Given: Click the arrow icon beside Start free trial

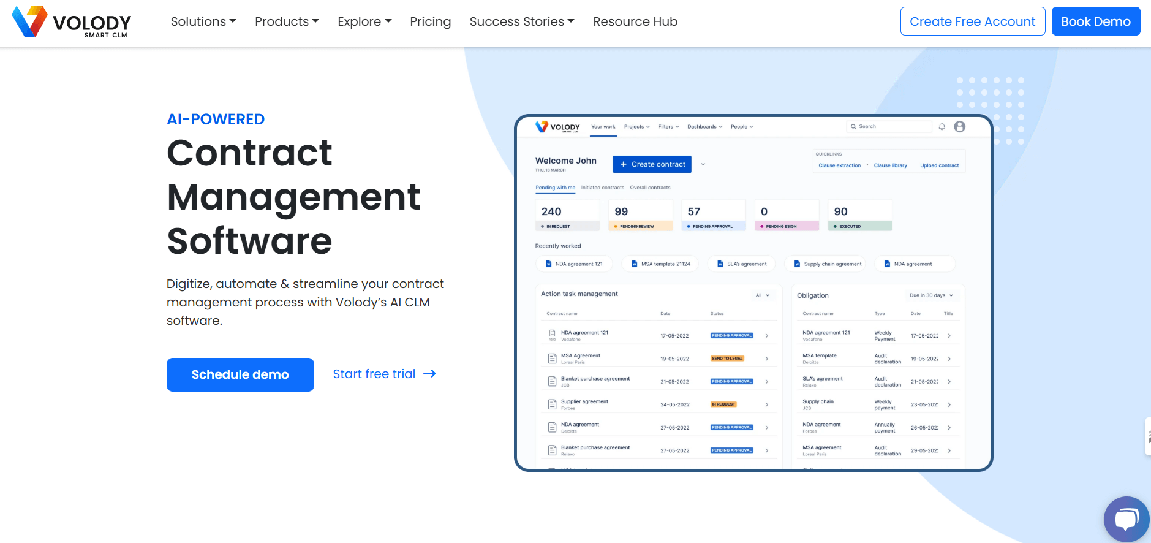Looking at the screenshot, I should coord(429,374).
